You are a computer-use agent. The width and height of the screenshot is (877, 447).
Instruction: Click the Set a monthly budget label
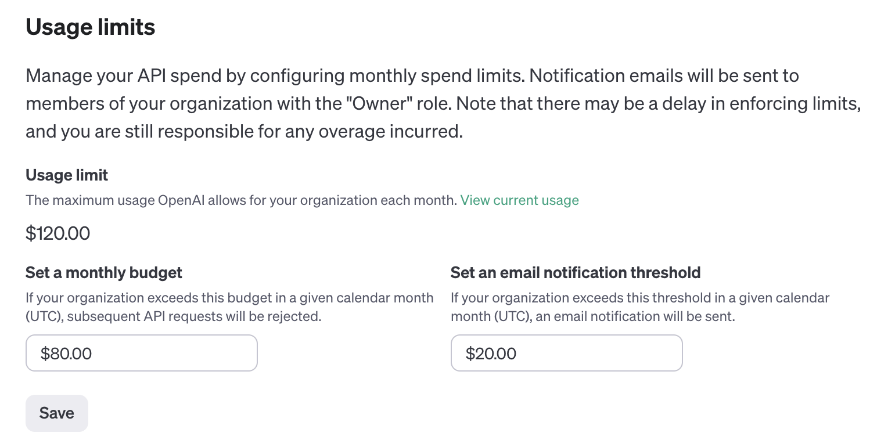(x=104, y=272)
